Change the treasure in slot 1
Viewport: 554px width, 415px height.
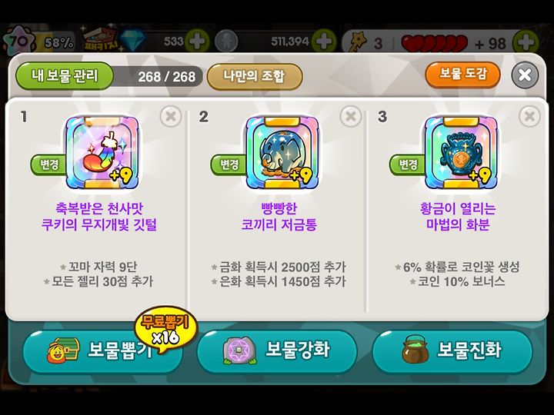48,164
